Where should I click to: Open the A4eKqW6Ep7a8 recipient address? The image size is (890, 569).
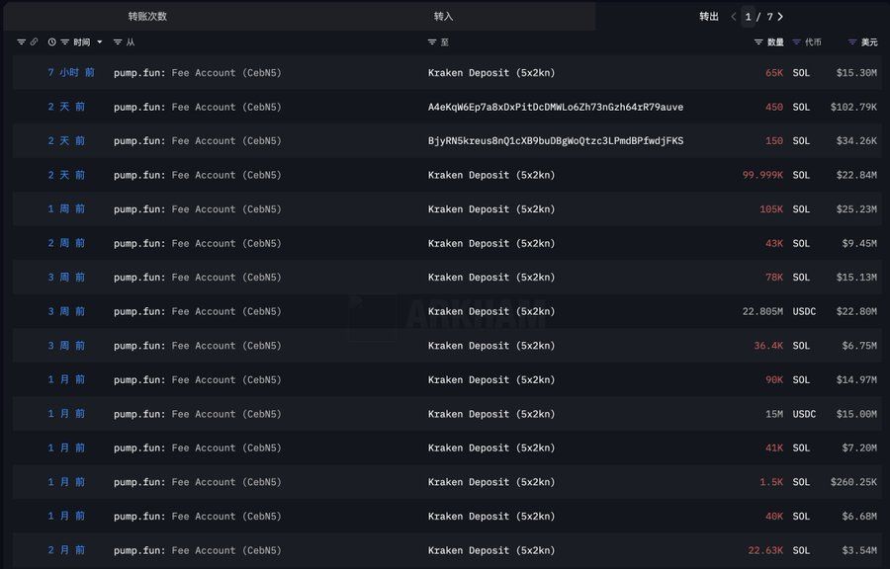click(x=555, y=107)
